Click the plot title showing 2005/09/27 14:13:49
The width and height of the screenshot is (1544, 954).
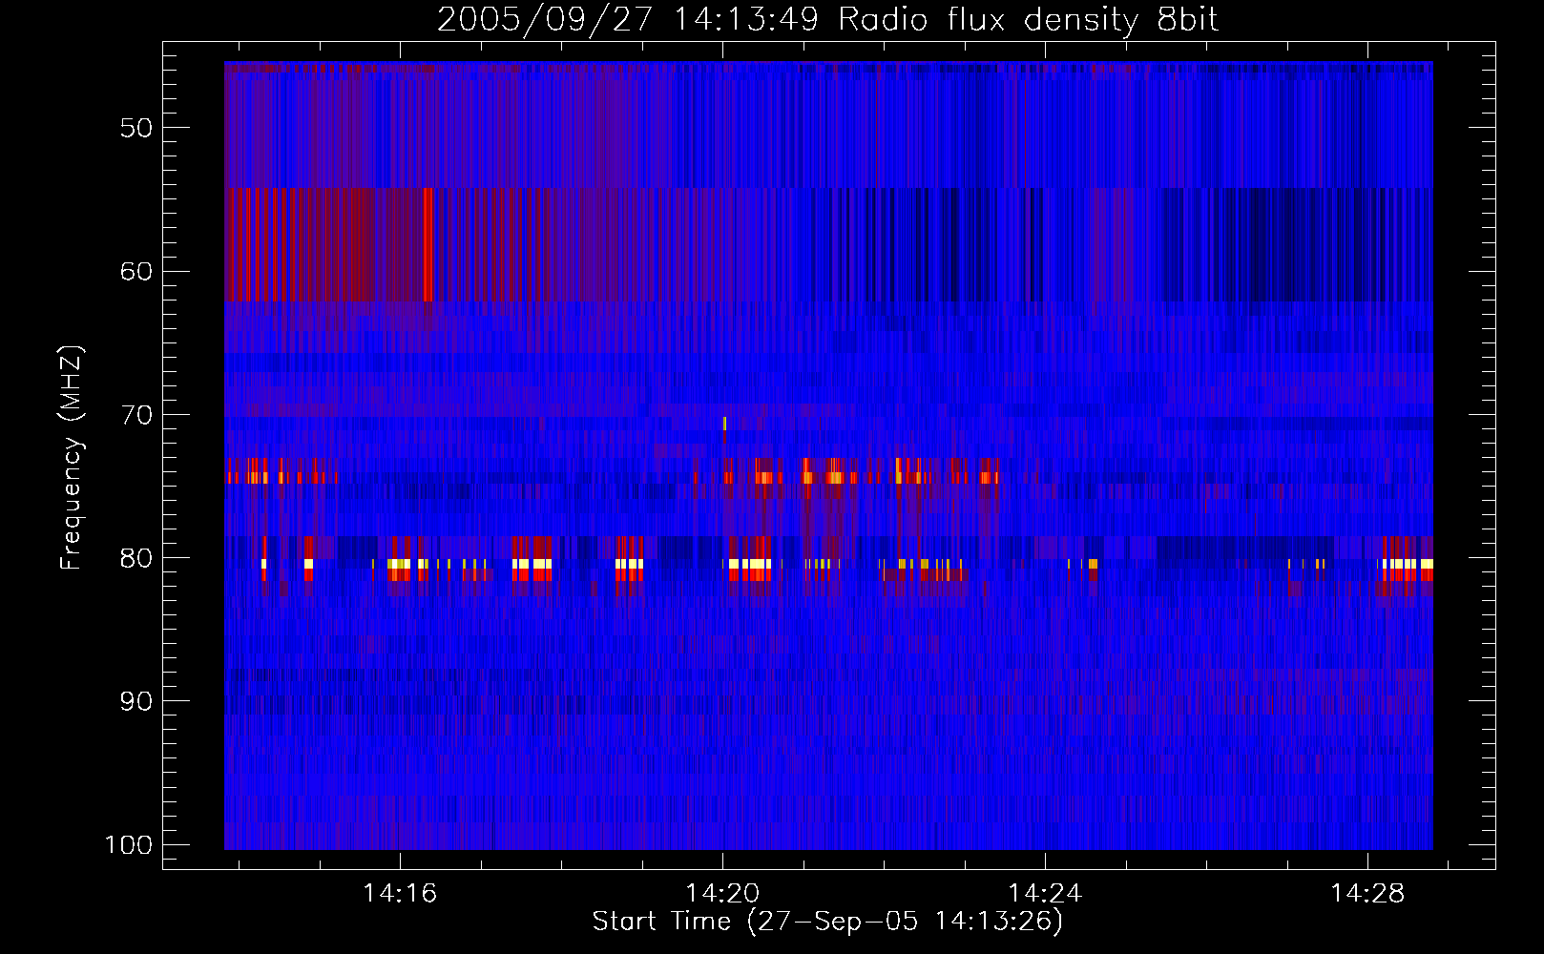827,20
